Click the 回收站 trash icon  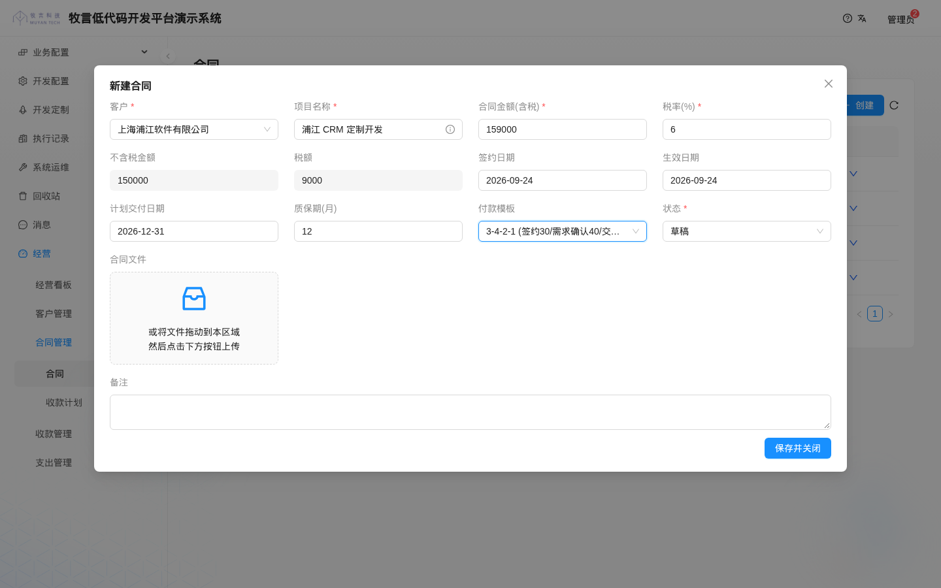(23, 196)
